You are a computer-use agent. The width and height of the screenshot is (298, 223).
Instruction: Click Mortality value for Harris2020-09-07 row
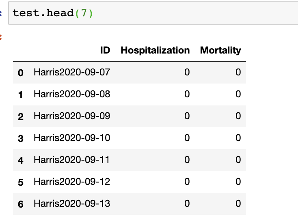point(238,72)
